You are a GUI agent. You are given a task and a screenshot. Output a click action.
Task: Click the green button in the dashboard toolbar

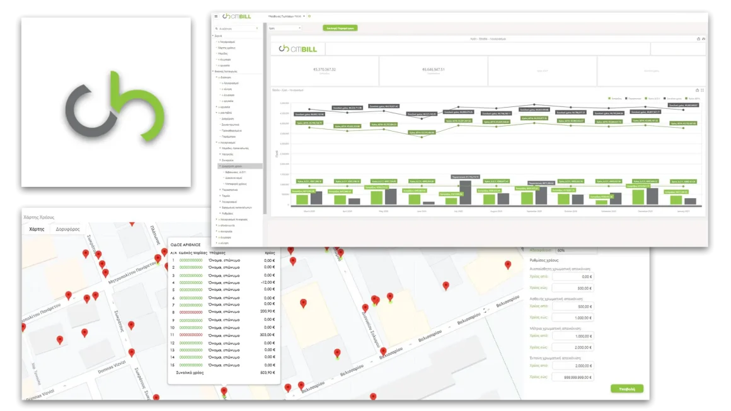(340, 28)
